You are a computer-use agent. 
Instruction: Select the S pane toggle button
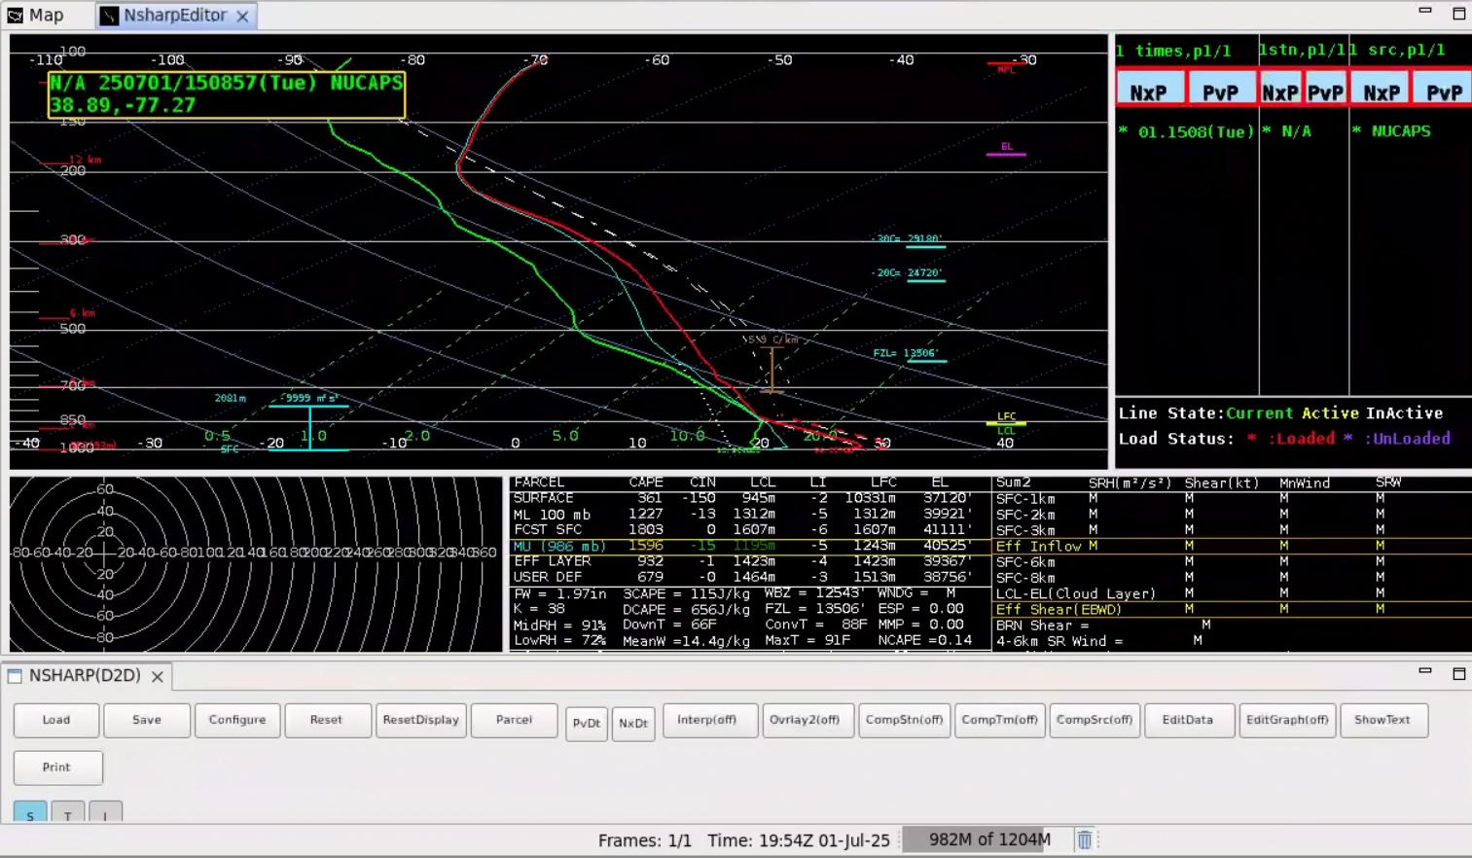click(x=30, y=812)
